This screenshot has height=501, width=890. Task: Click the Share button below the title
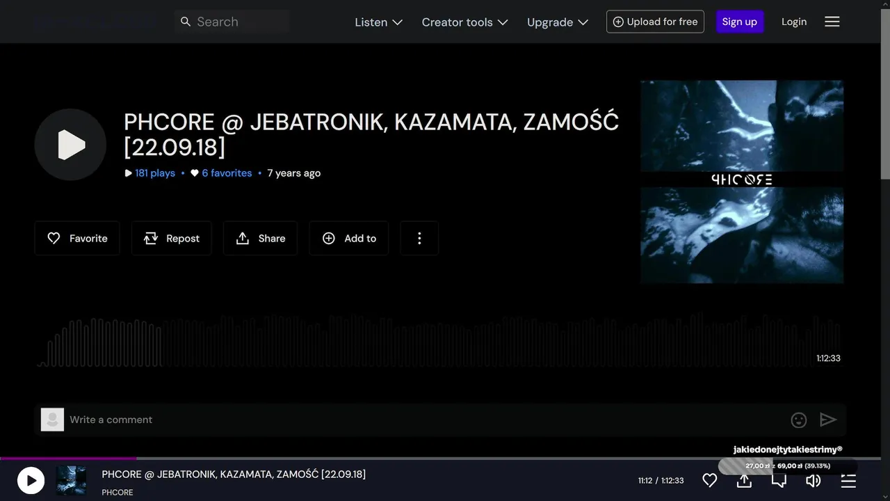pos(261,238)
